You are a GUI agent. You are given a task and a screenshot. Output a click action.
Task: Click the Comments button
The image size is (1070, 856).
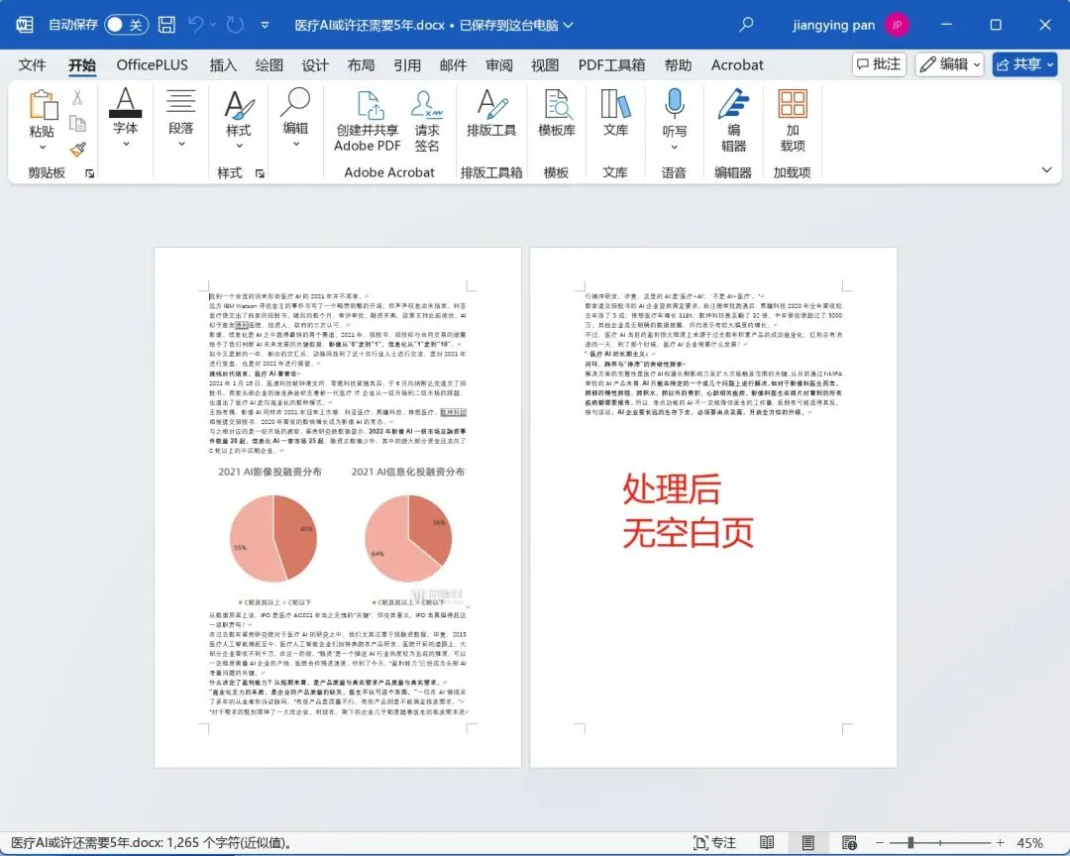click(x=879, y=64)
